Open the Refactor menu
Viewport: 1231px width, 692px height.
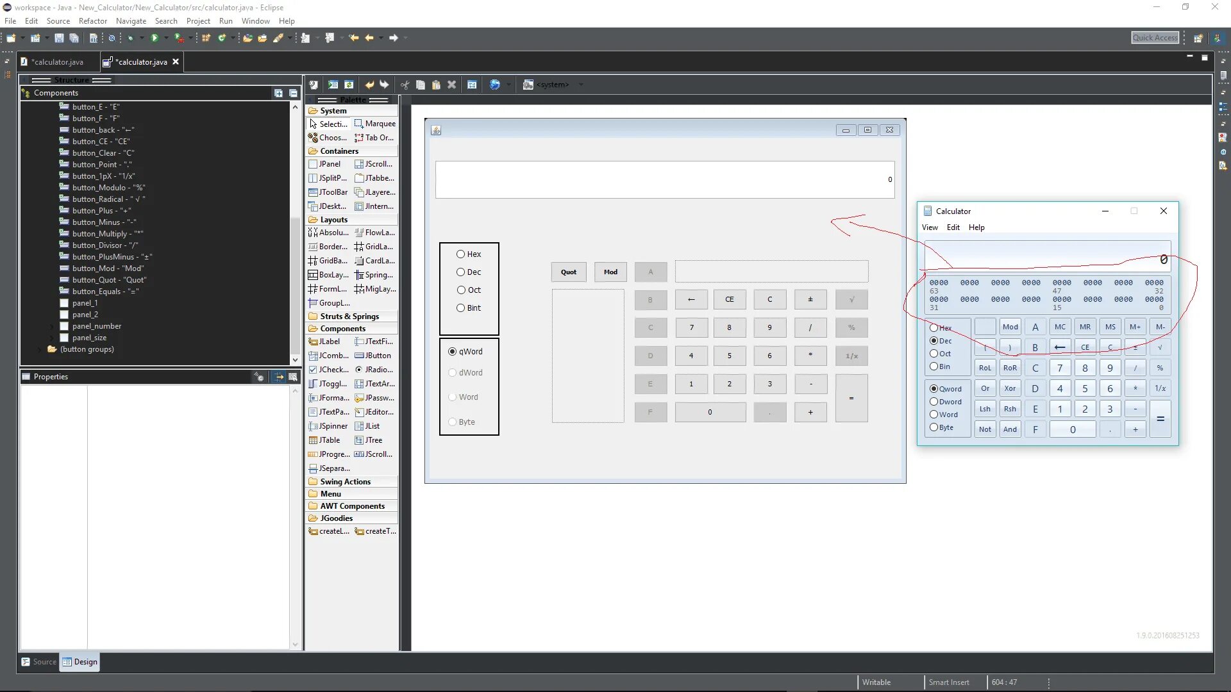point(92,21)
